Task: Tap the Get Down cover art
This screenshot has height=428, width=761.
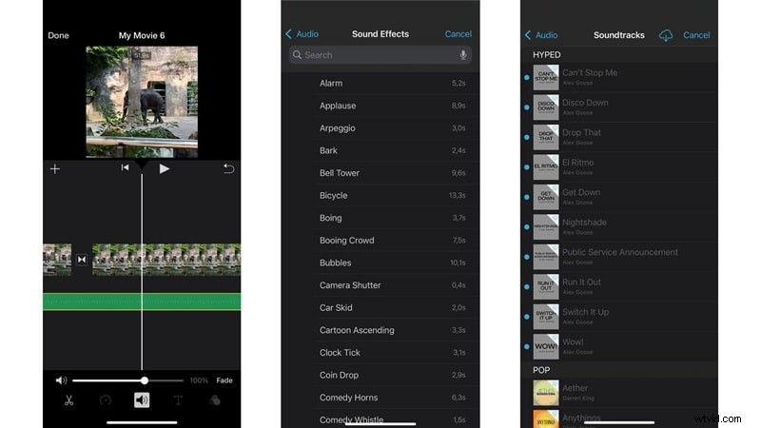Action: click(x=545, y=197)
